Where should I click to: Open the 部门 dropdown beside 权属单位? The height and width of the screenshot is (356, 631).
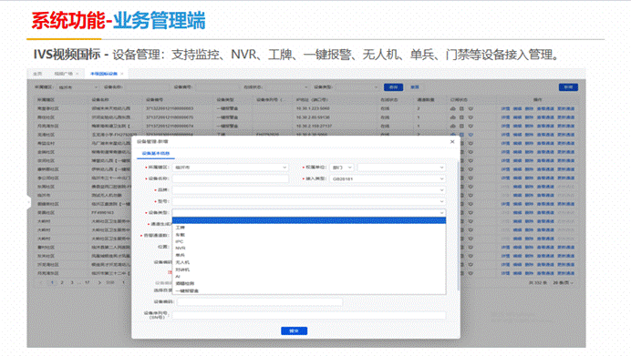coord(341,168)
